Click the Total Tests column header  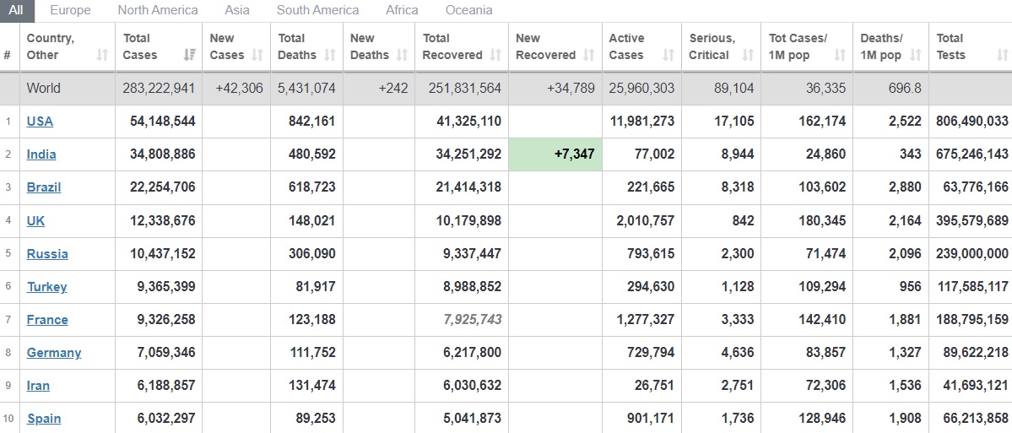click(950, 46)
